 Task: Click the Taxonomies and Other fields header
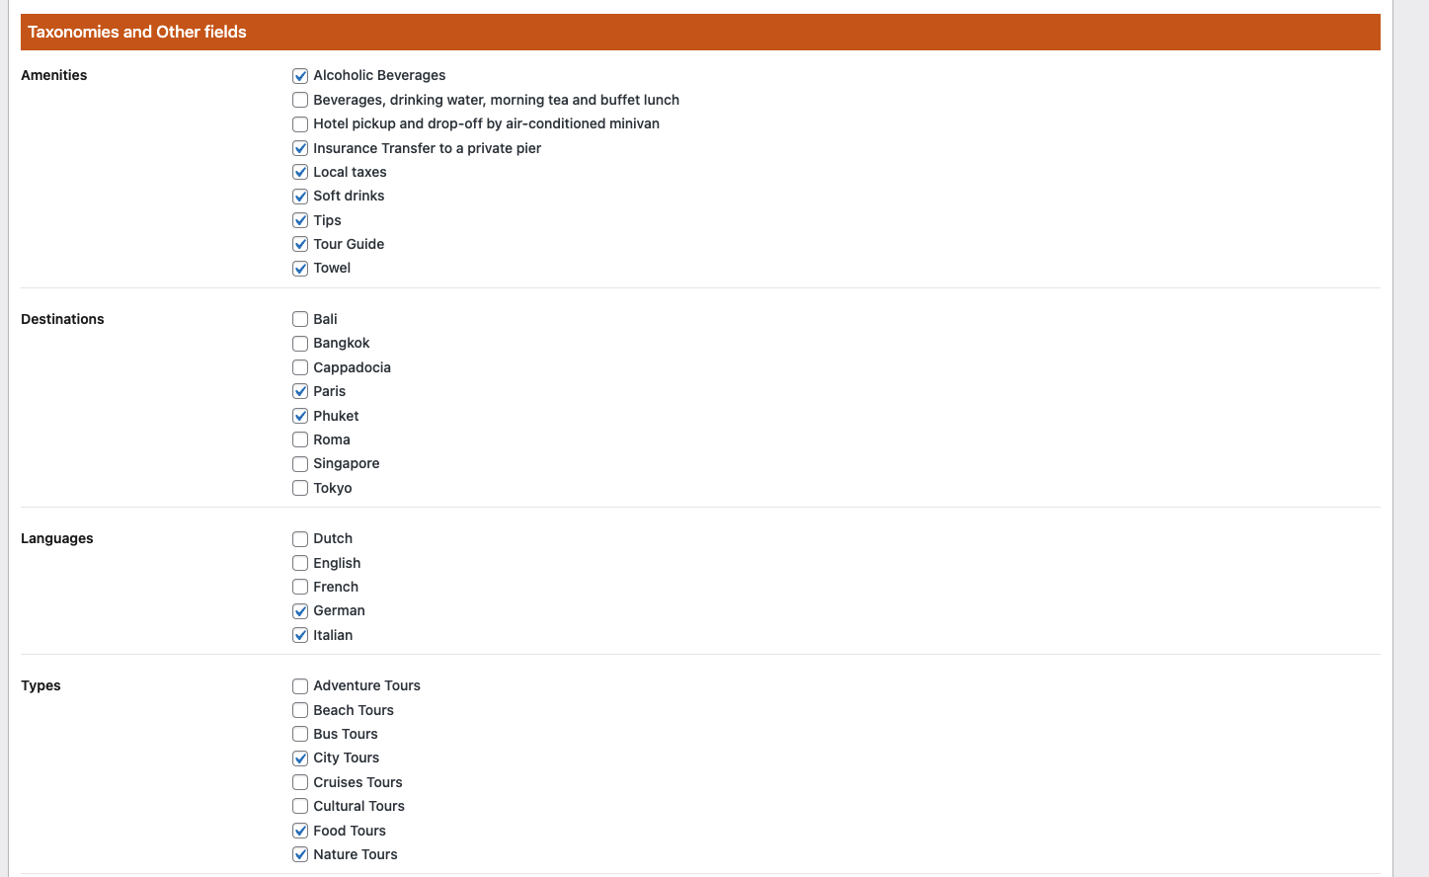coord(137,32)
